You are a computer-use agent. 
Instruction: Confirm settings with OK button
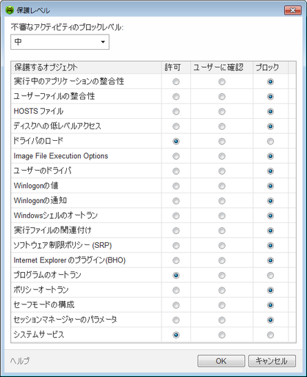coord(221,361)
